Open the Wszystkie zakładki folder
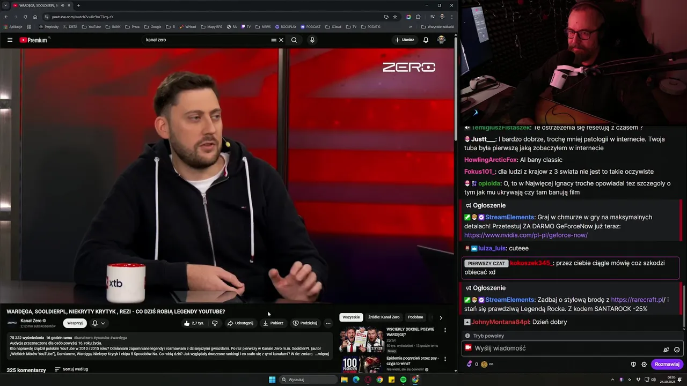Screen dimensions: 687x386 pyautogui.click(x=438, y=27)
